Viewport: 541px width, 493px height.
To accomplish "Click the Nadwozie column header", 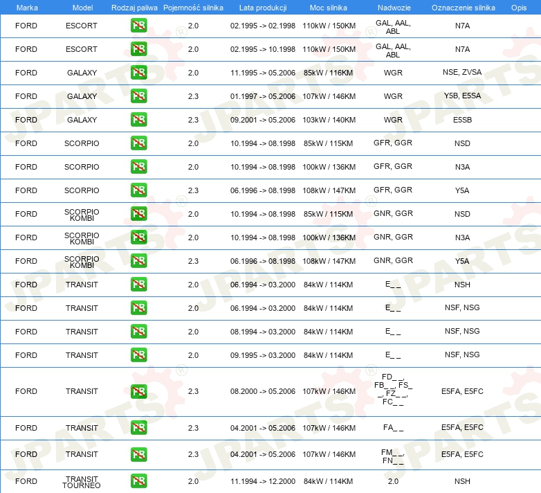I will [x=394, y=8].
